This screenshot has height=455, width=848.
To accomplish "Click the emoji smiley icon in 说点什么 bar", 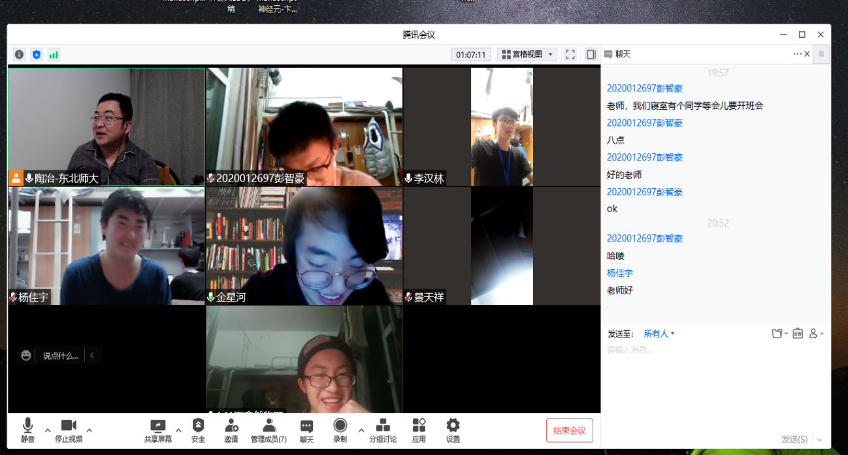I will tap(26, 356).
